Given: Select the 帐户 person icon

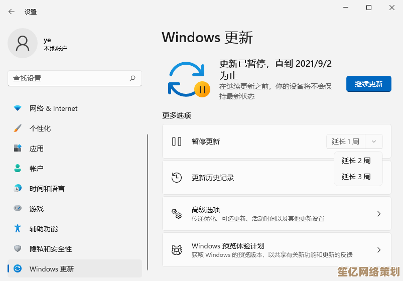Looking at the screenshot, I should 18,168.
